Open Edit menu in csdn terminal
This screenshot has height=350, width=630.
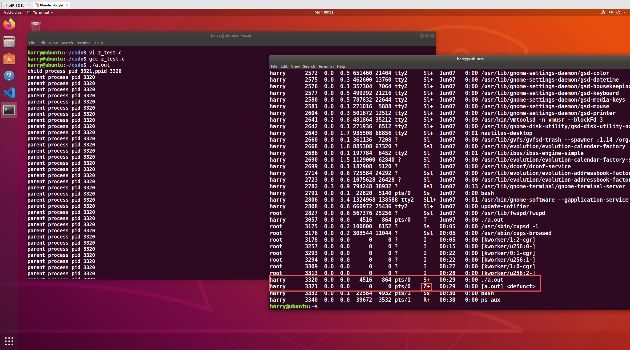(x=42, y=43)
